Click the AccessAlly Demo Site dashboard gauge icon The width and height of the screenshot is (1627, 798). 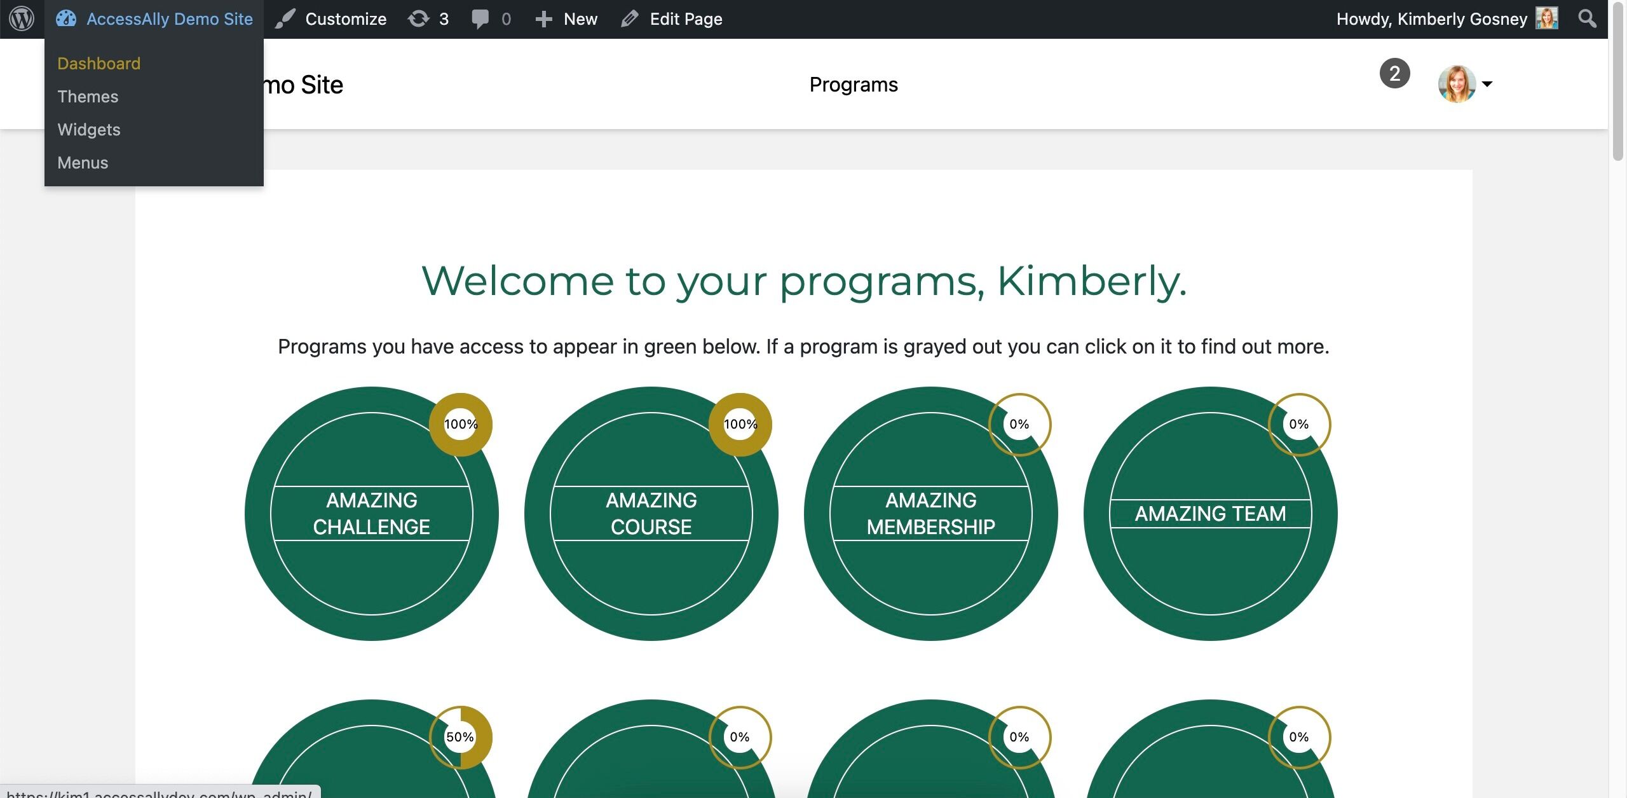pyautogui.click(x=66, y=18)
